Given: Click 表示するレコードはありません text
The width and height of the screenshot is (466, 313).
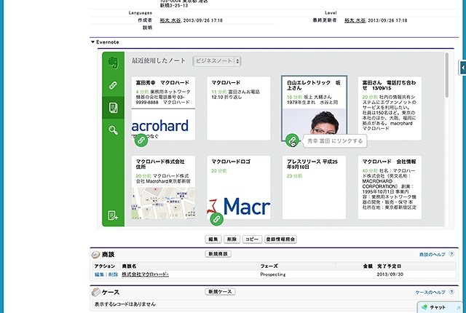Looking at the screenshot, I should click(125, 304).
